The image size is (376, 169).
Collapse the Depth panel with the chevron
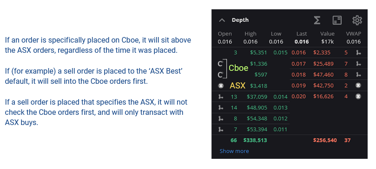222,20
